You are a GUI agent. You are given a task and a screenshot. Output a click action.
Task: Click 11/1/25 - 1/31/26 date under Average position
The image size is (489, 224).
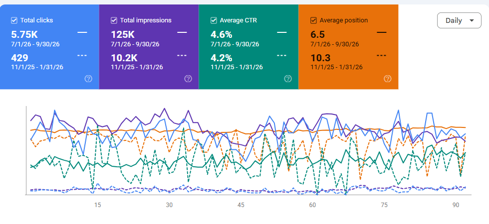coord(336,67)
